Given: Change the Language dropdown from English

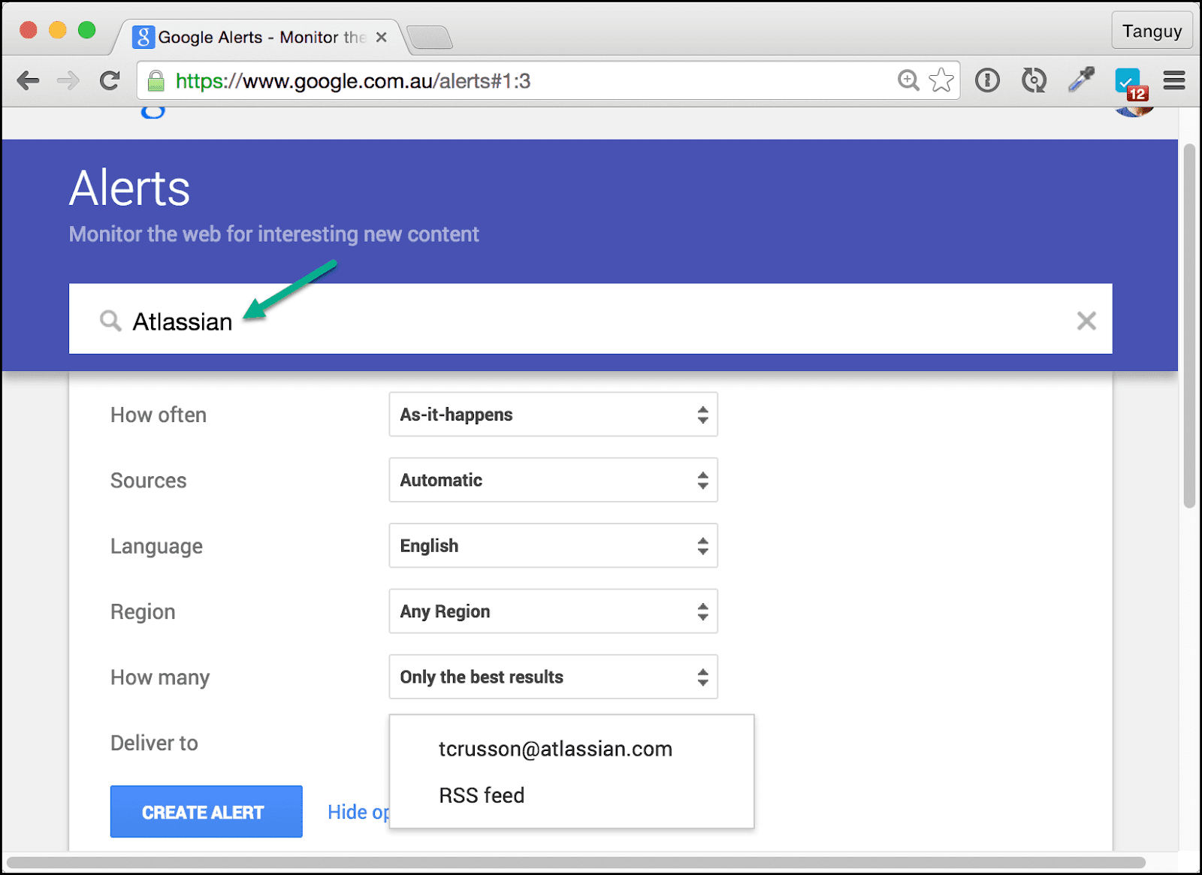Looking at the screenshot, I should pos(553,546).
